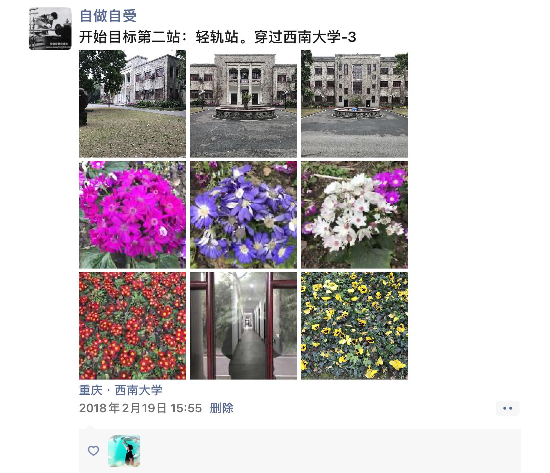
Task: View the white flowers photo
Action: pyautogui.click(x=354, y=215)
